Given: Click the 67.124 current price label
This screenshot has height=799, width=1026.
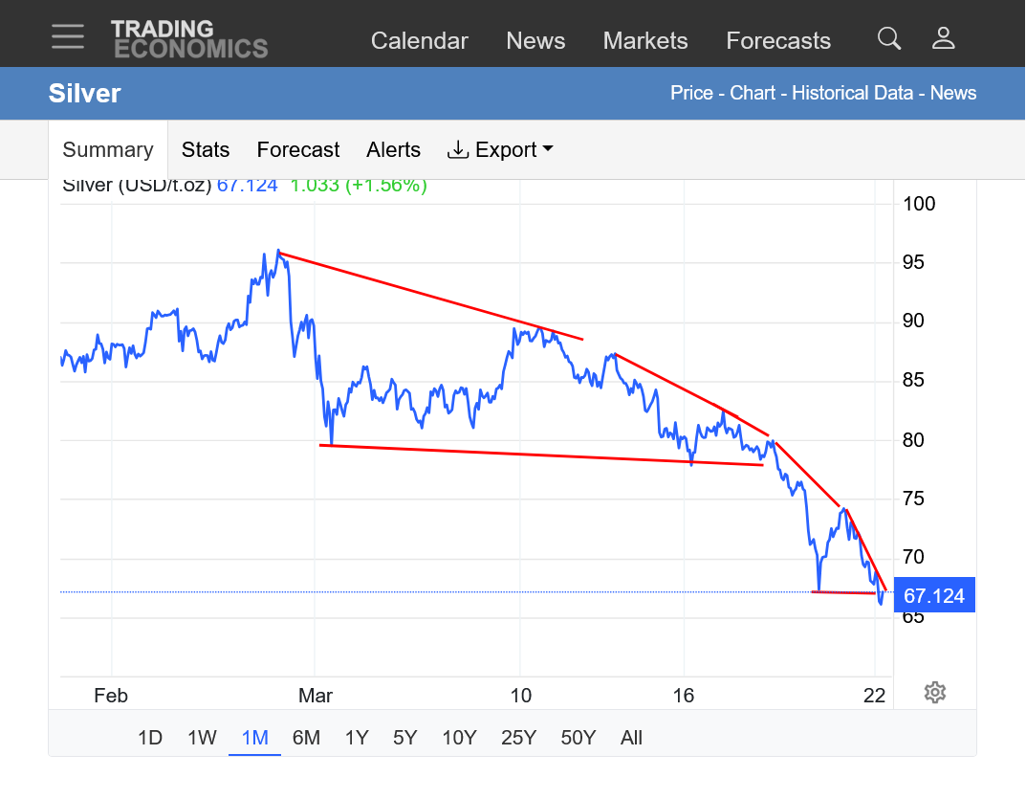Looking at the screenshot, I should coord(934,596).
